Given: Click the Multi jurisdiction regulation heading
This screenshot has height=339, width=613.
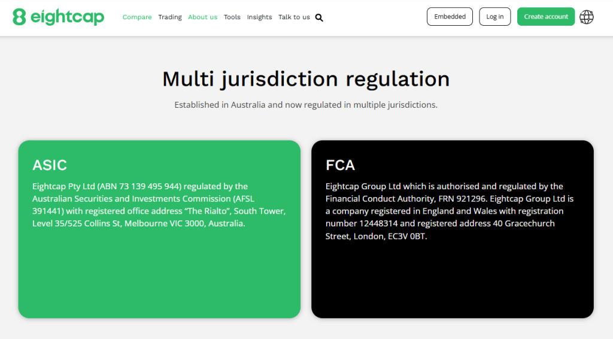Looking at the screenshot, I should pyautogui.click(x=306, y=79).
